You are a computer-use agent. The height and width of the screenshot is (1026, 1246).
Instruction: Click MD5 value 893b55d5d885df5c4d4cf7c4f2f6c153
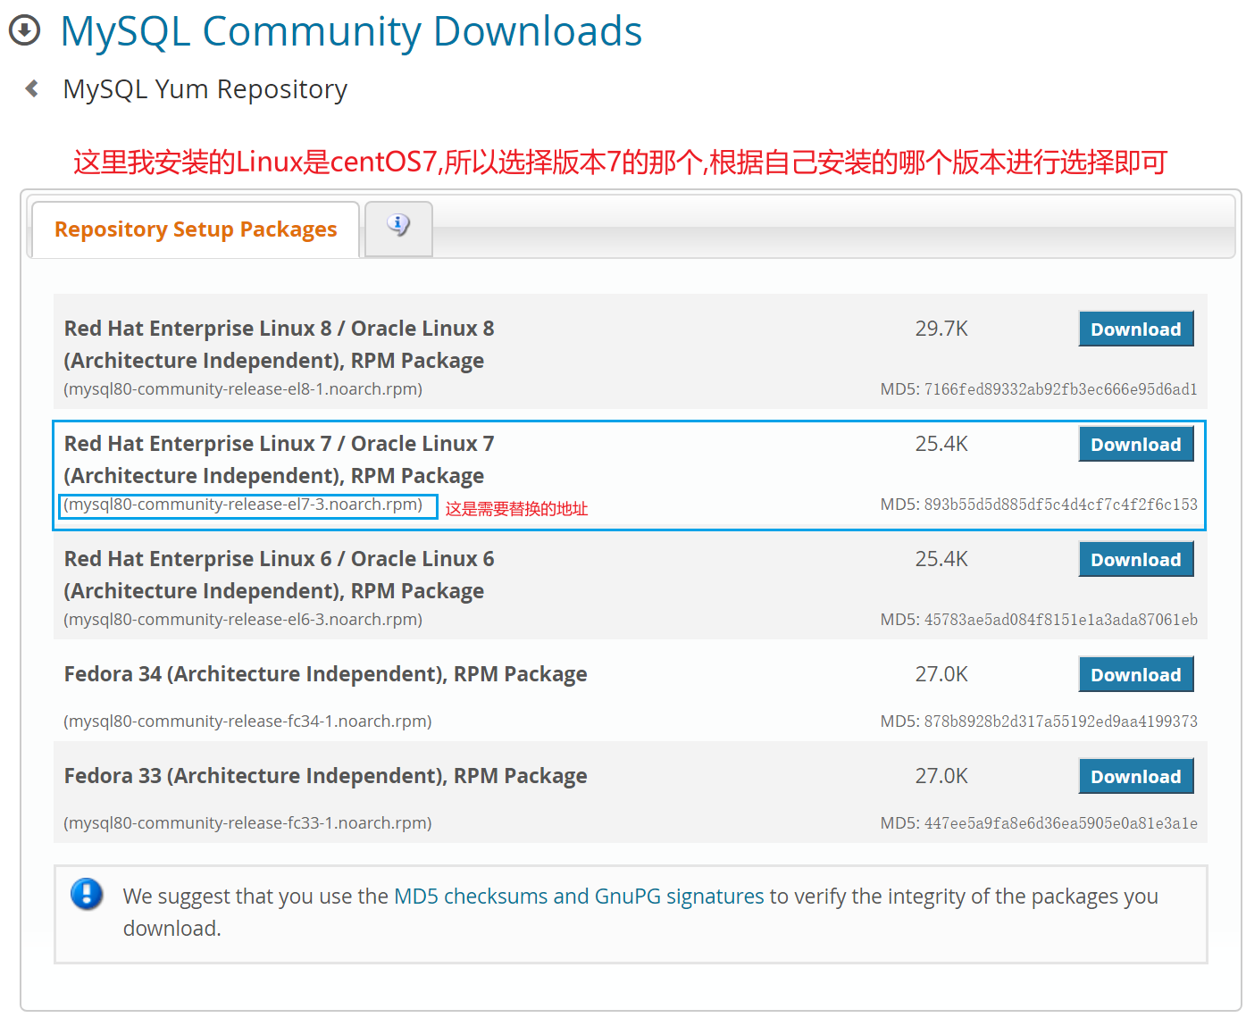point(1060,505)
